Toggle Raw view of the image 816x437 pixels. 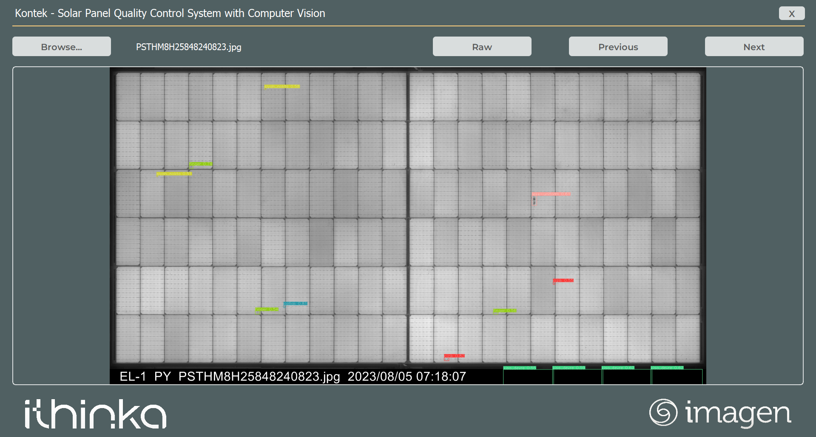[x=481, y=46]
